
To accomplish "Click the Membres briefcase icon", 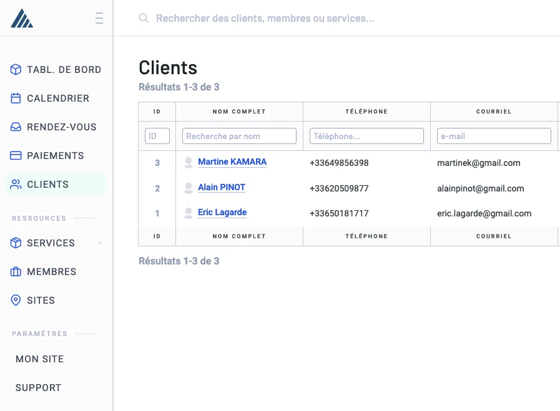I will click(16, 272).
